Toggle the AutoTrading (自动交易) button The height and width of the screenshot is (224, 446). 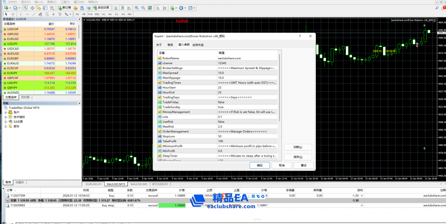(102, 8)
